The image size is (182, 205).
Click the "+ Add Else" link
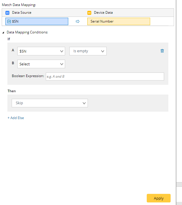click(x=16, y=118)
